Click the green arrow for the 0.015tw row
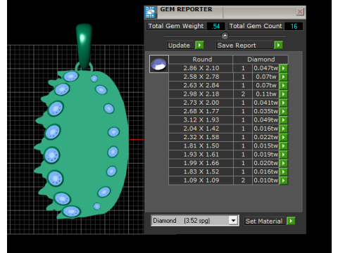The width and height of the screenshot is (338, 253). pos(284,145)
